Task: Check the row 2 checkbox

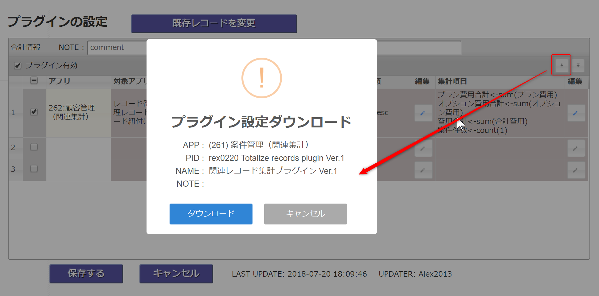Action: [34, 147]
